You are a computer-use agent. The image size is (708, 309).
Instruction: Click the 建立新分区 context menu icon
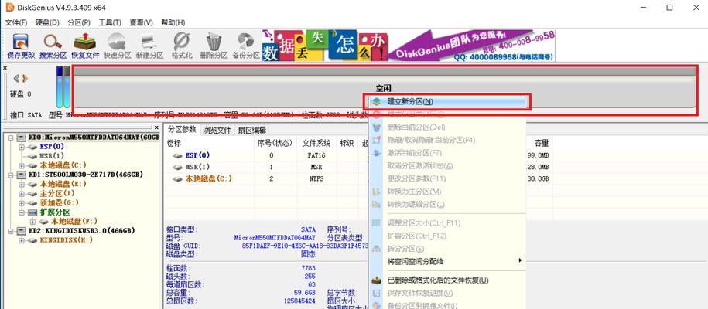pyautogui.click(x=377, y=101)
